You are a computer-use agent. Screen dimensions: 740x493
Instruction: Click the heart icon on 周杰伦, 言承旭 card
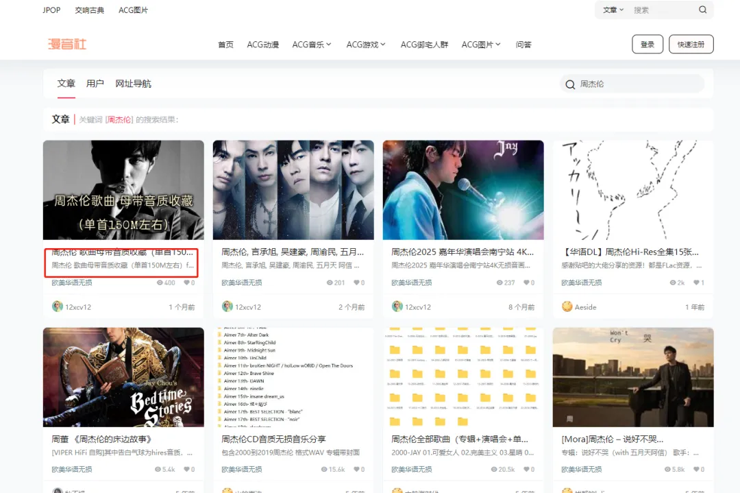pyautogui.click(x=356, y=283)
